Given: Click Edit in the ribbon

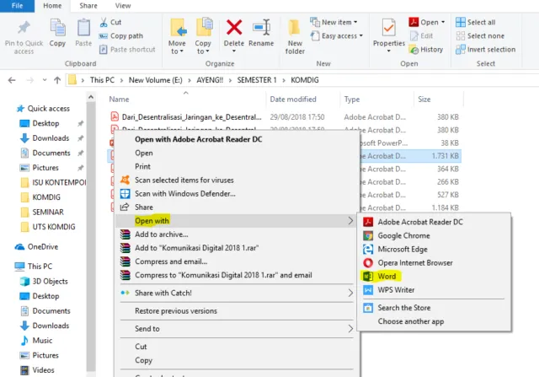Looking at the screenshot, I should pos(421,35).
